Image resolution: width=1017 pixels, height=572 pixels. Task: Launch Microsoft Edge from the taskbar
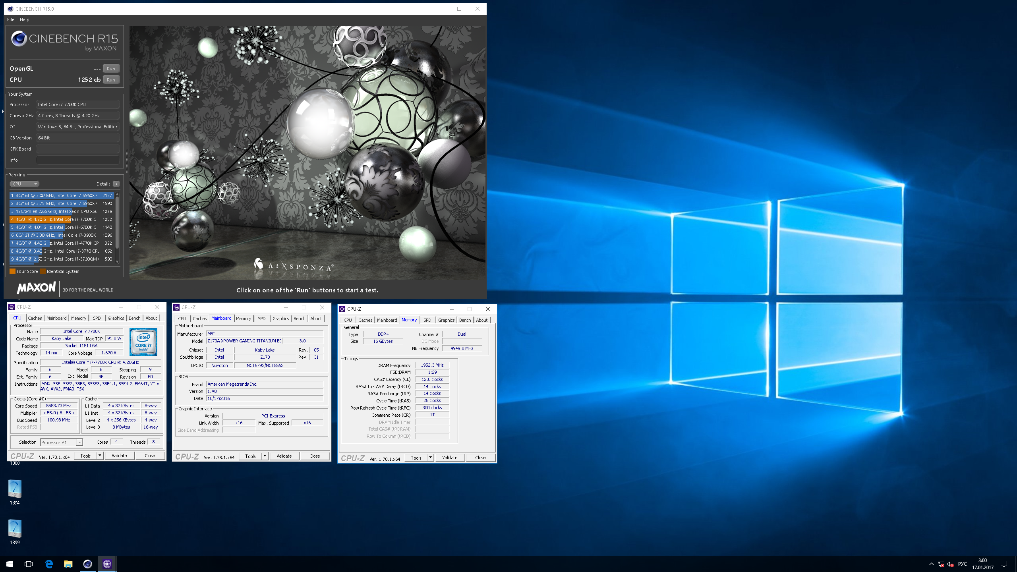pos(49,564)
